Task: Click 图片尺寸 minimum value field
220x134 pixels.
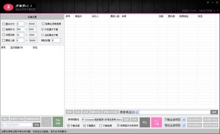Action: (21, 24)
